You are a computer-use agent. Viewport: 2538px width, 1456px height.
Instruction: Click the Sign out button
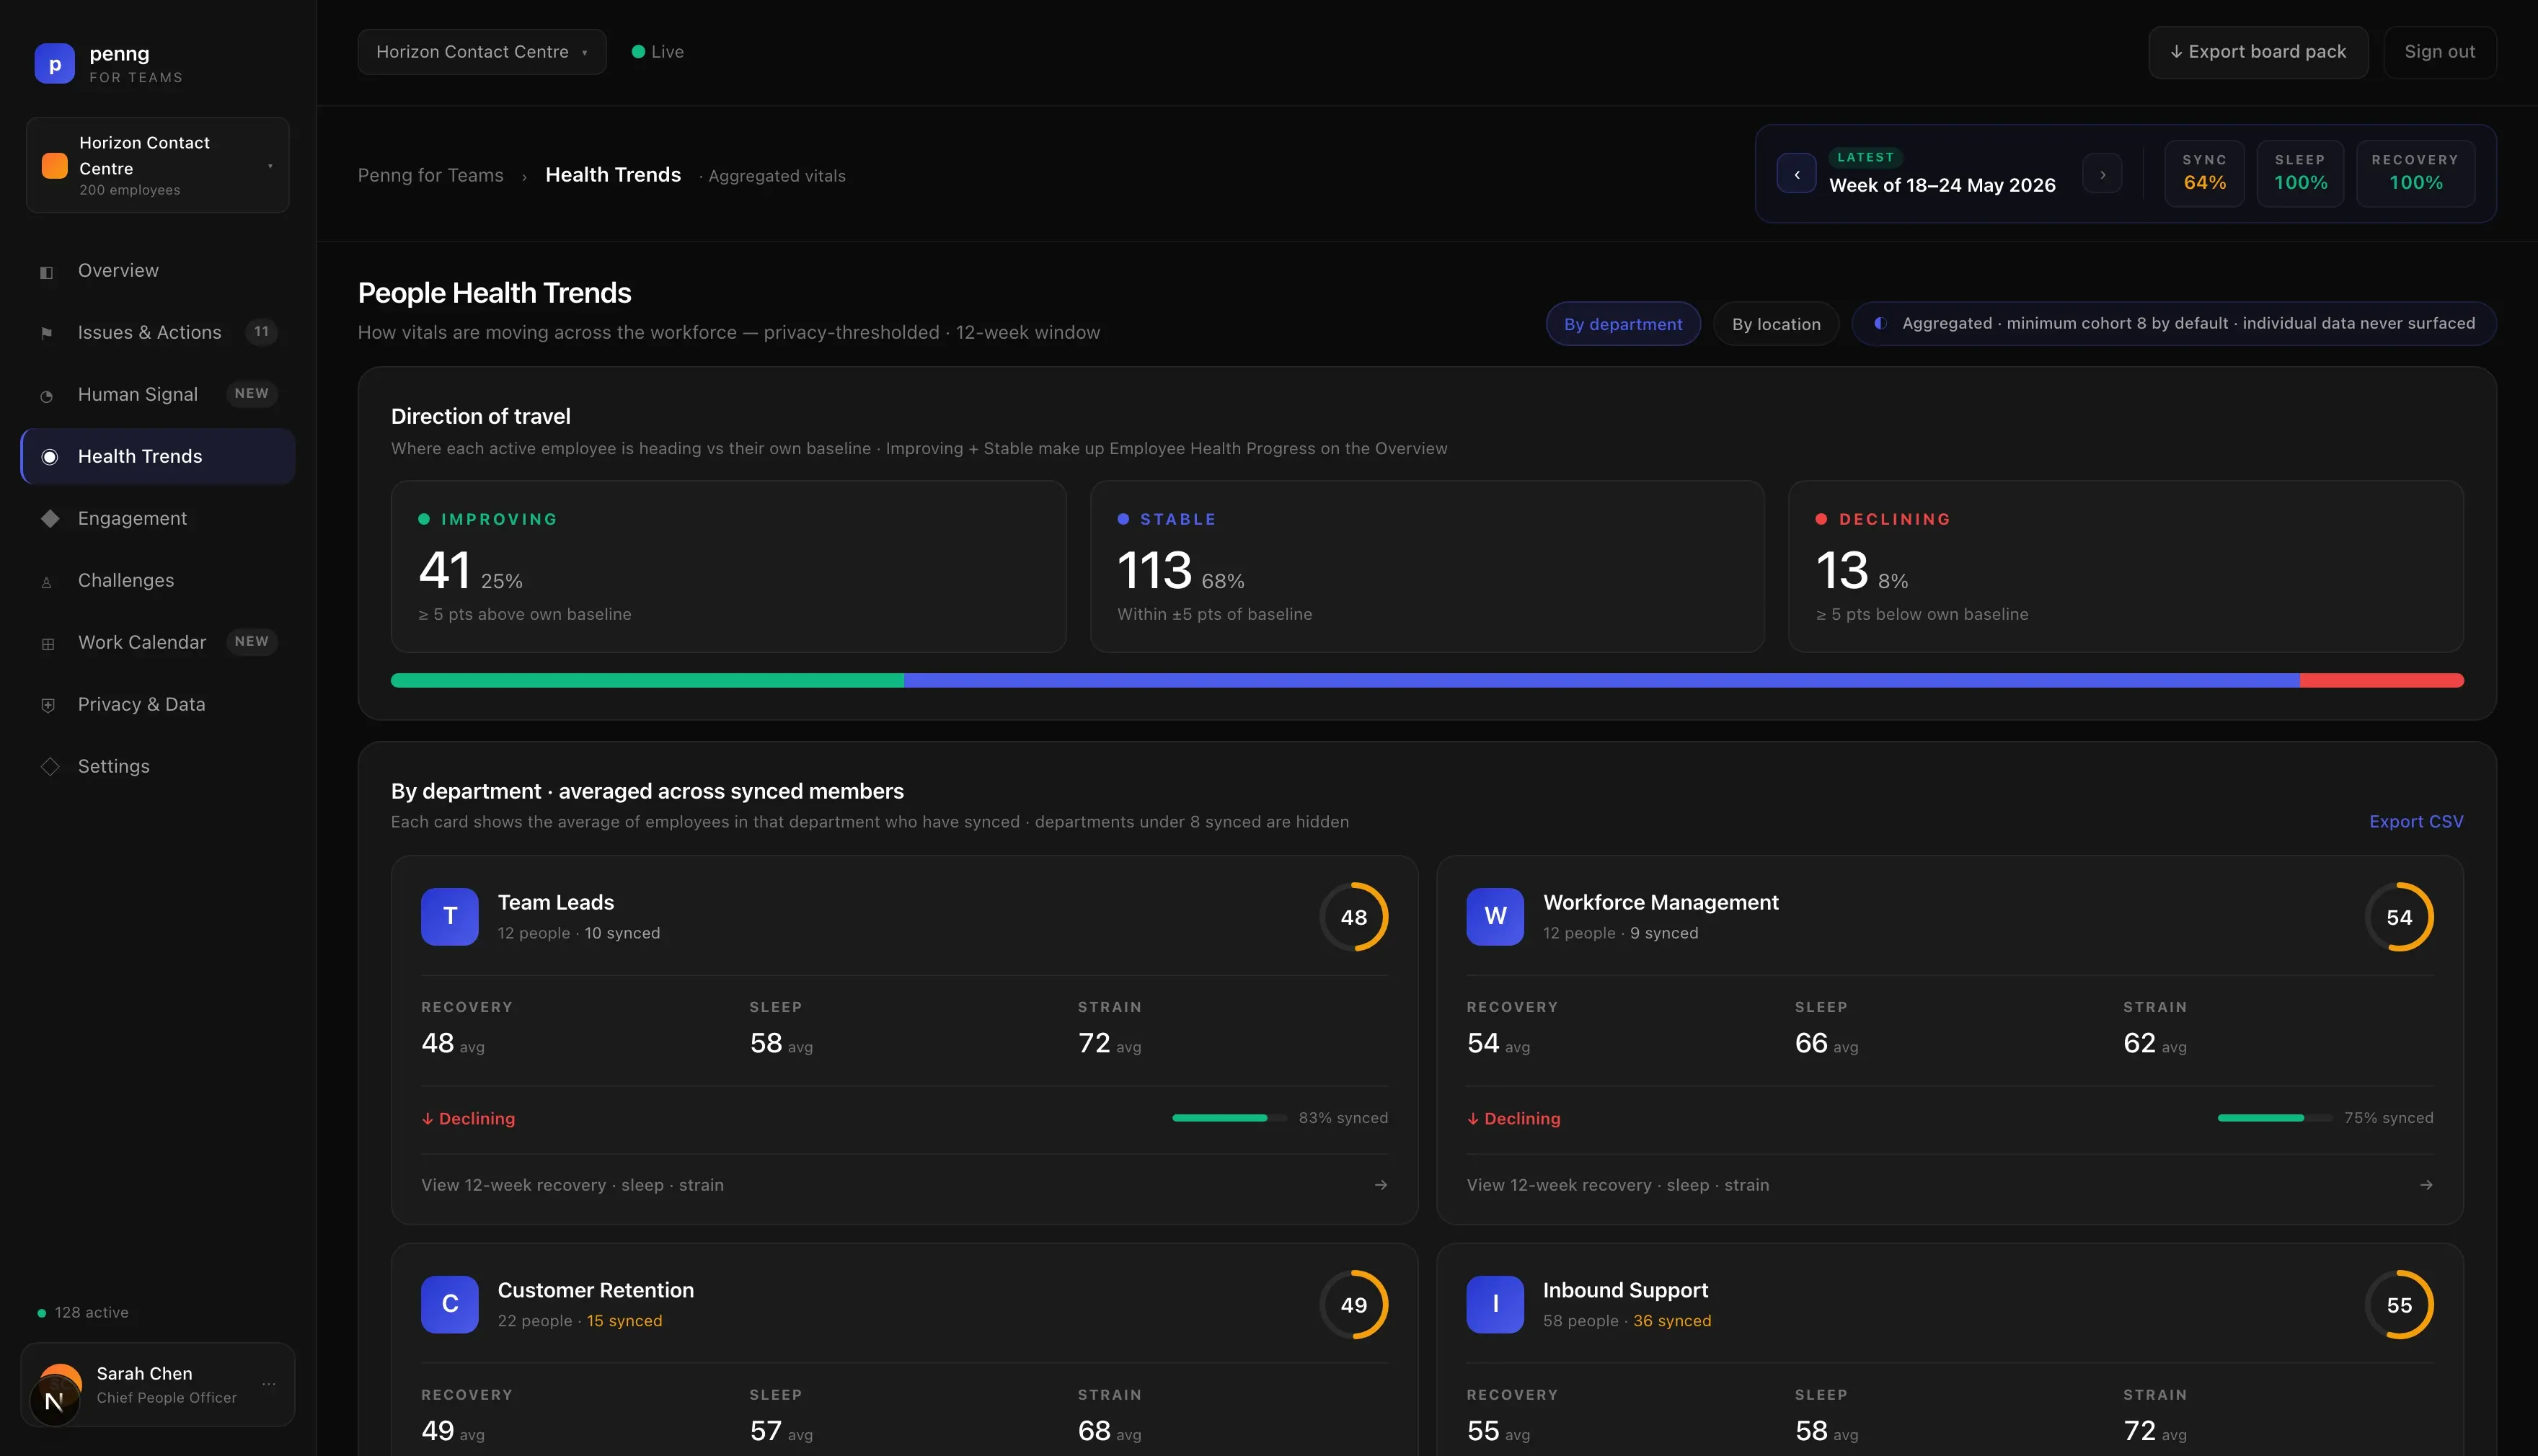click(2440, 52)
